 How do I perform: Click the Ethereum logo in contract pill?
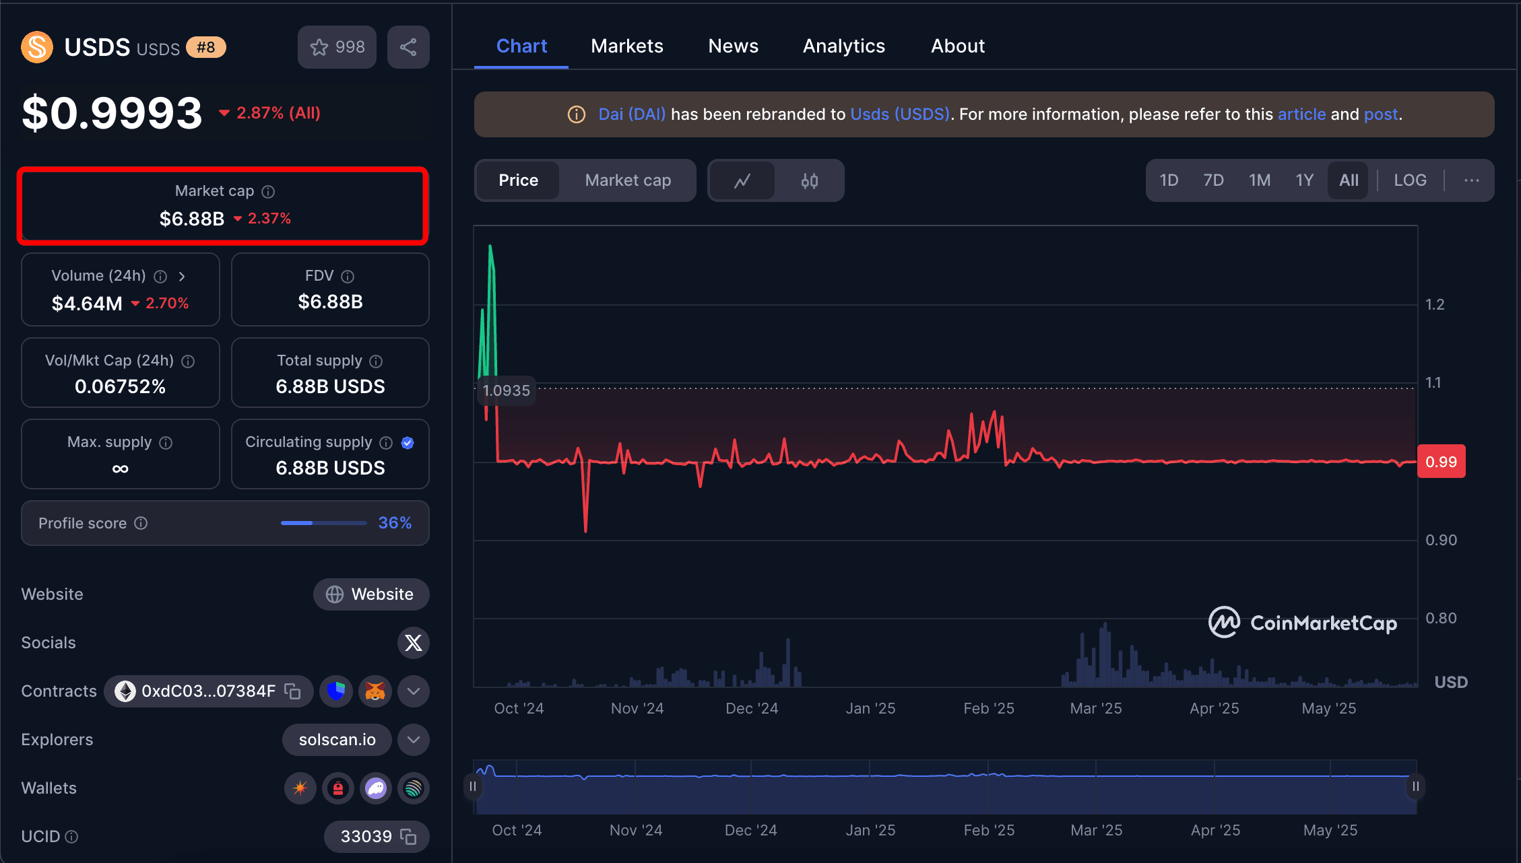(125, 691)
